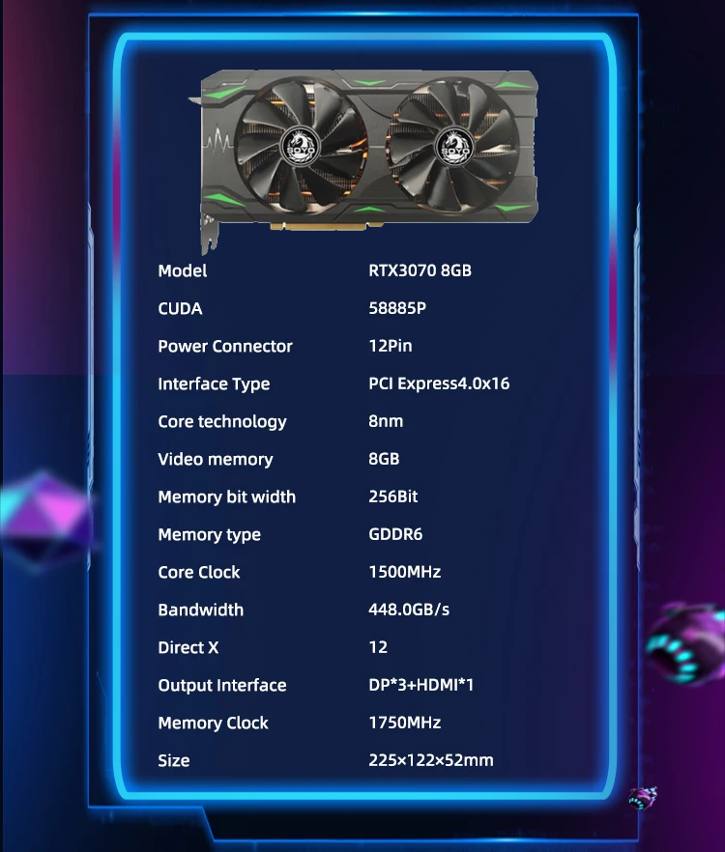This screenshot has width=725, height=852.
Task: Click the RTX3070 8GB value
Action: [x=420, y=270]
